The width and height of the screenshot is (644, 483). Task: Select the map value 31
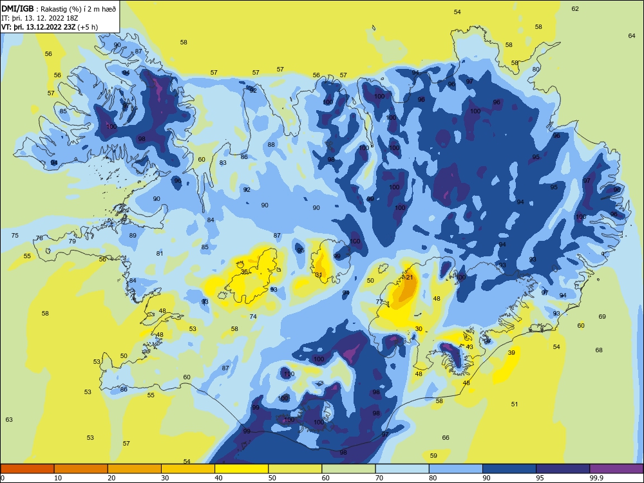(x=319, y=275)
